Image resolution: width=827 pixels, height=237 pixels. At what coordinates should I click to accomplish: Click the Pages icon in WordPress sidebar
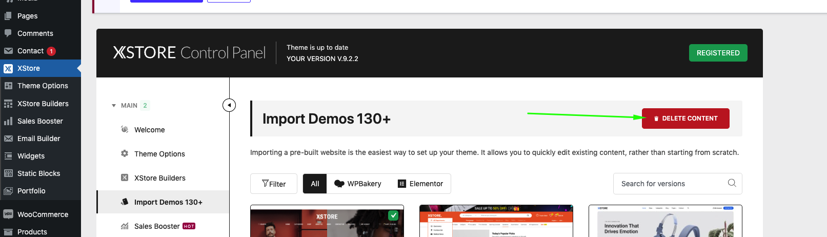coord(8,16)
